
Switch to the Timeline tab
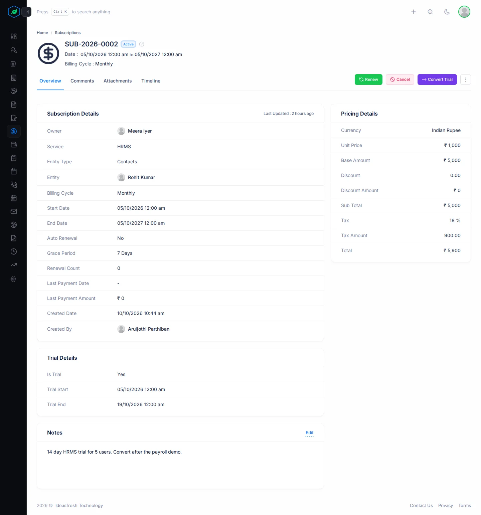(x=151, y=81)
